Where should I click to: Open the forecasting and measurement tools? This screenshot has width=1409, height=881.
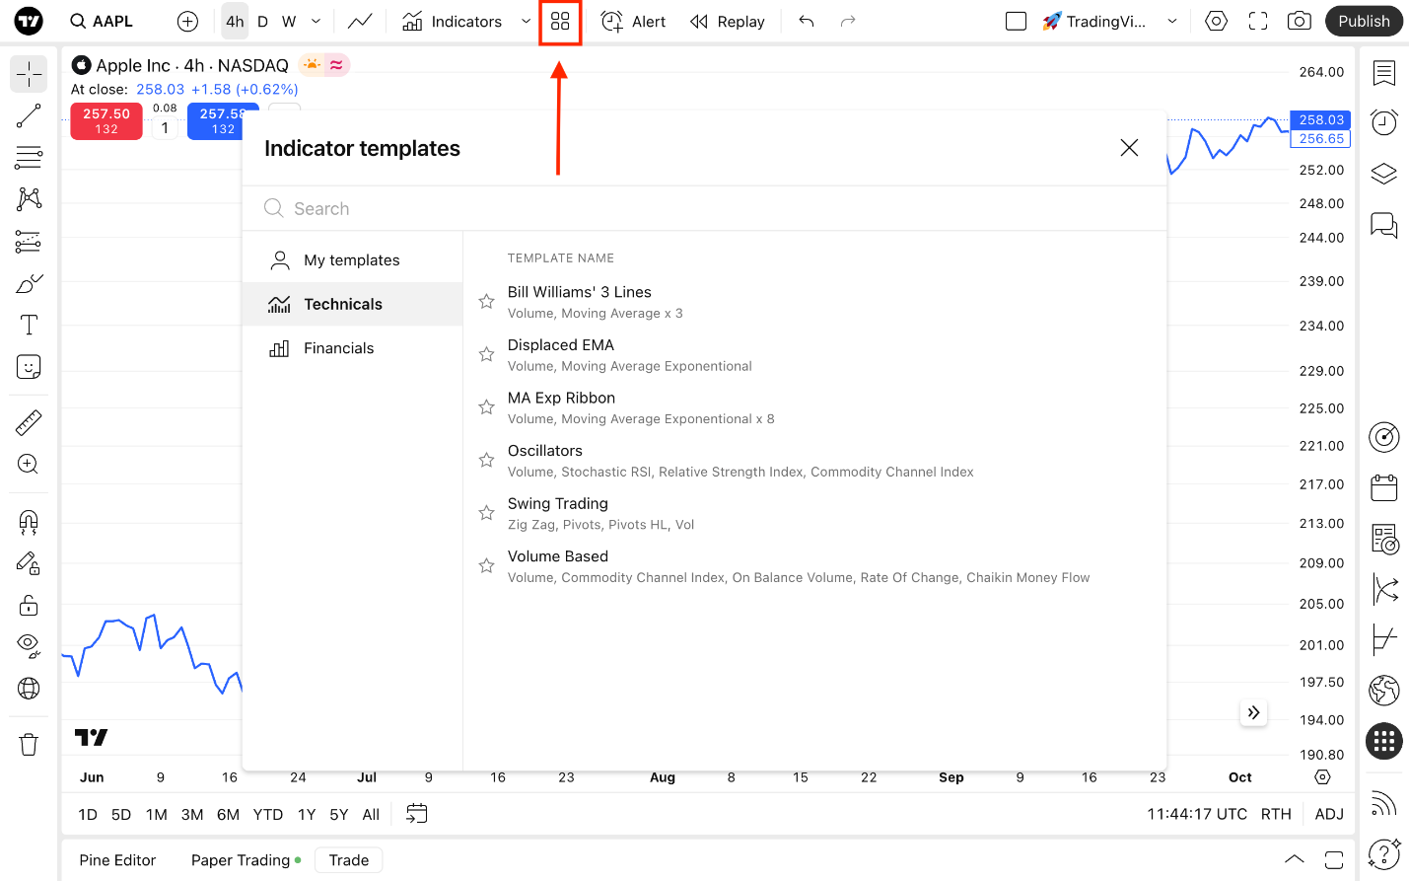pos(29,241)
